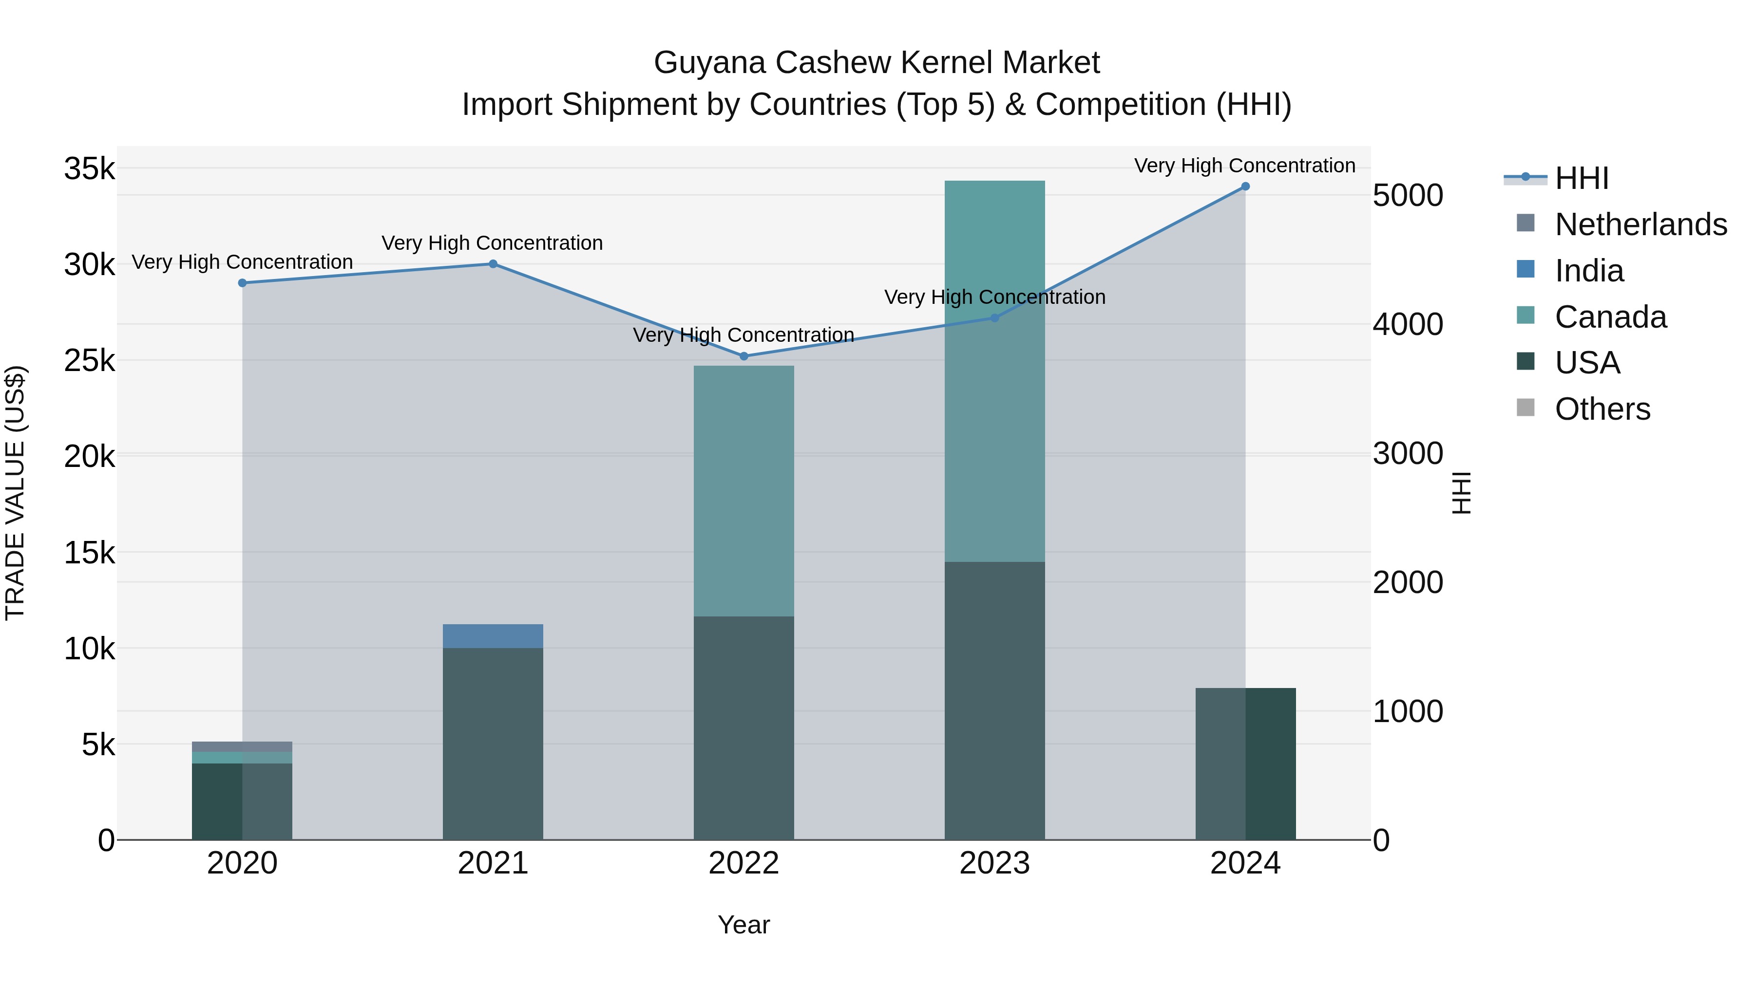Click the 5000 HHI axis tick label
Viewport: 1754px width, 986px height.
click(1408, 195)
